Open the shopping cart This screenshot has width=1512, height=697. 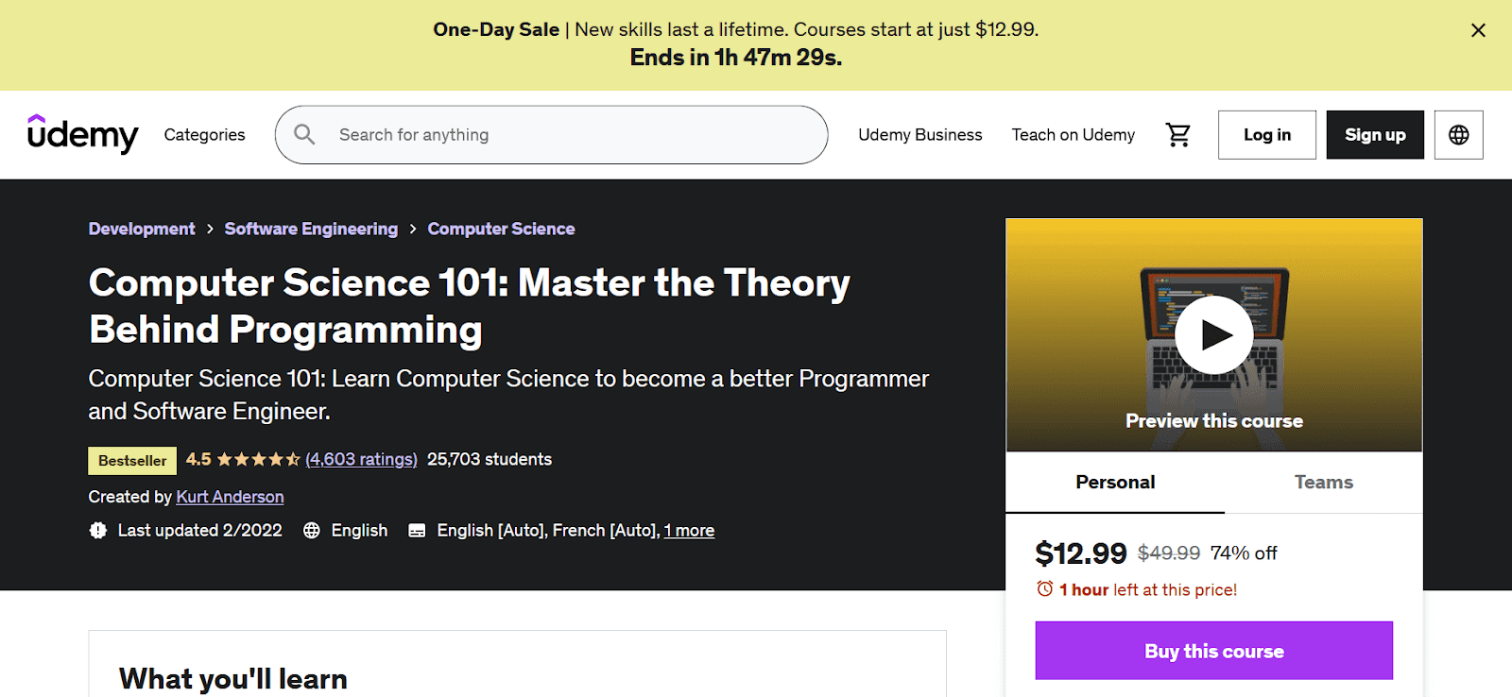click(x=1177, y=134)
